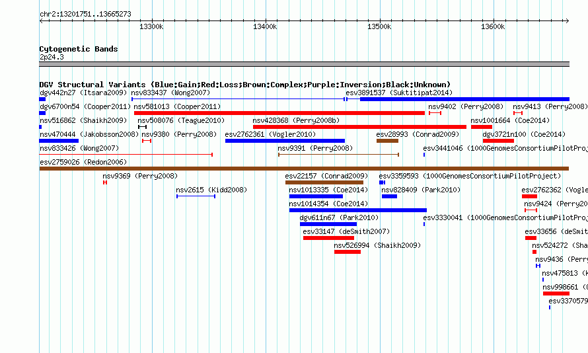Click the 13400k ruler position label

click(x=265, y=26)
